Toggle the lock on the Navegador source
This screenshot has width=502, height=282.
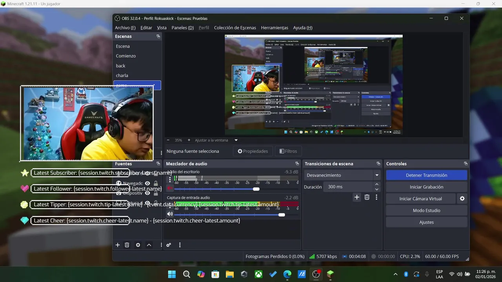(156, 183)
